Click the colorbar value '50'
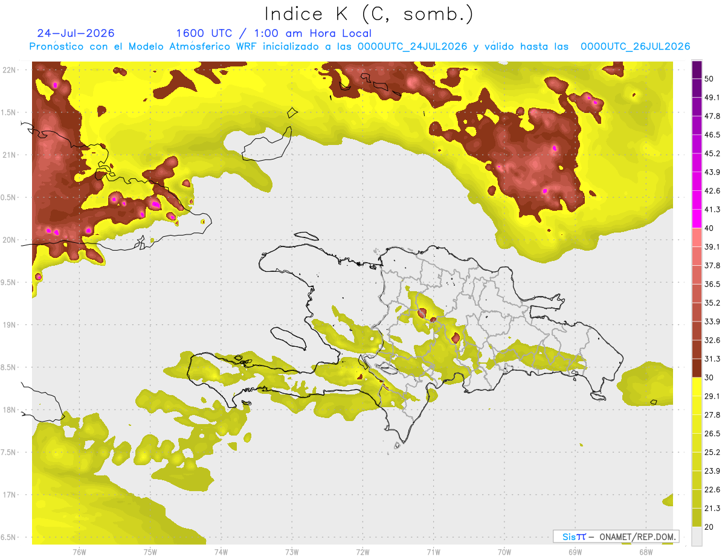725x560 pixels. [x=710, y=79]
